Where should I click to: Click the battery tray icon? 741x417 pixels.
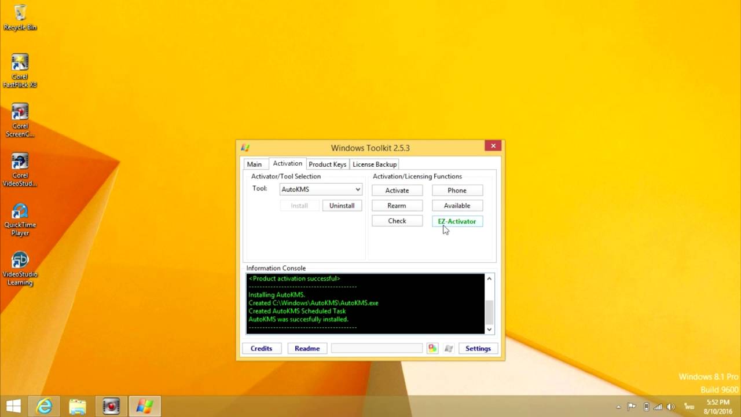point(646,407)
